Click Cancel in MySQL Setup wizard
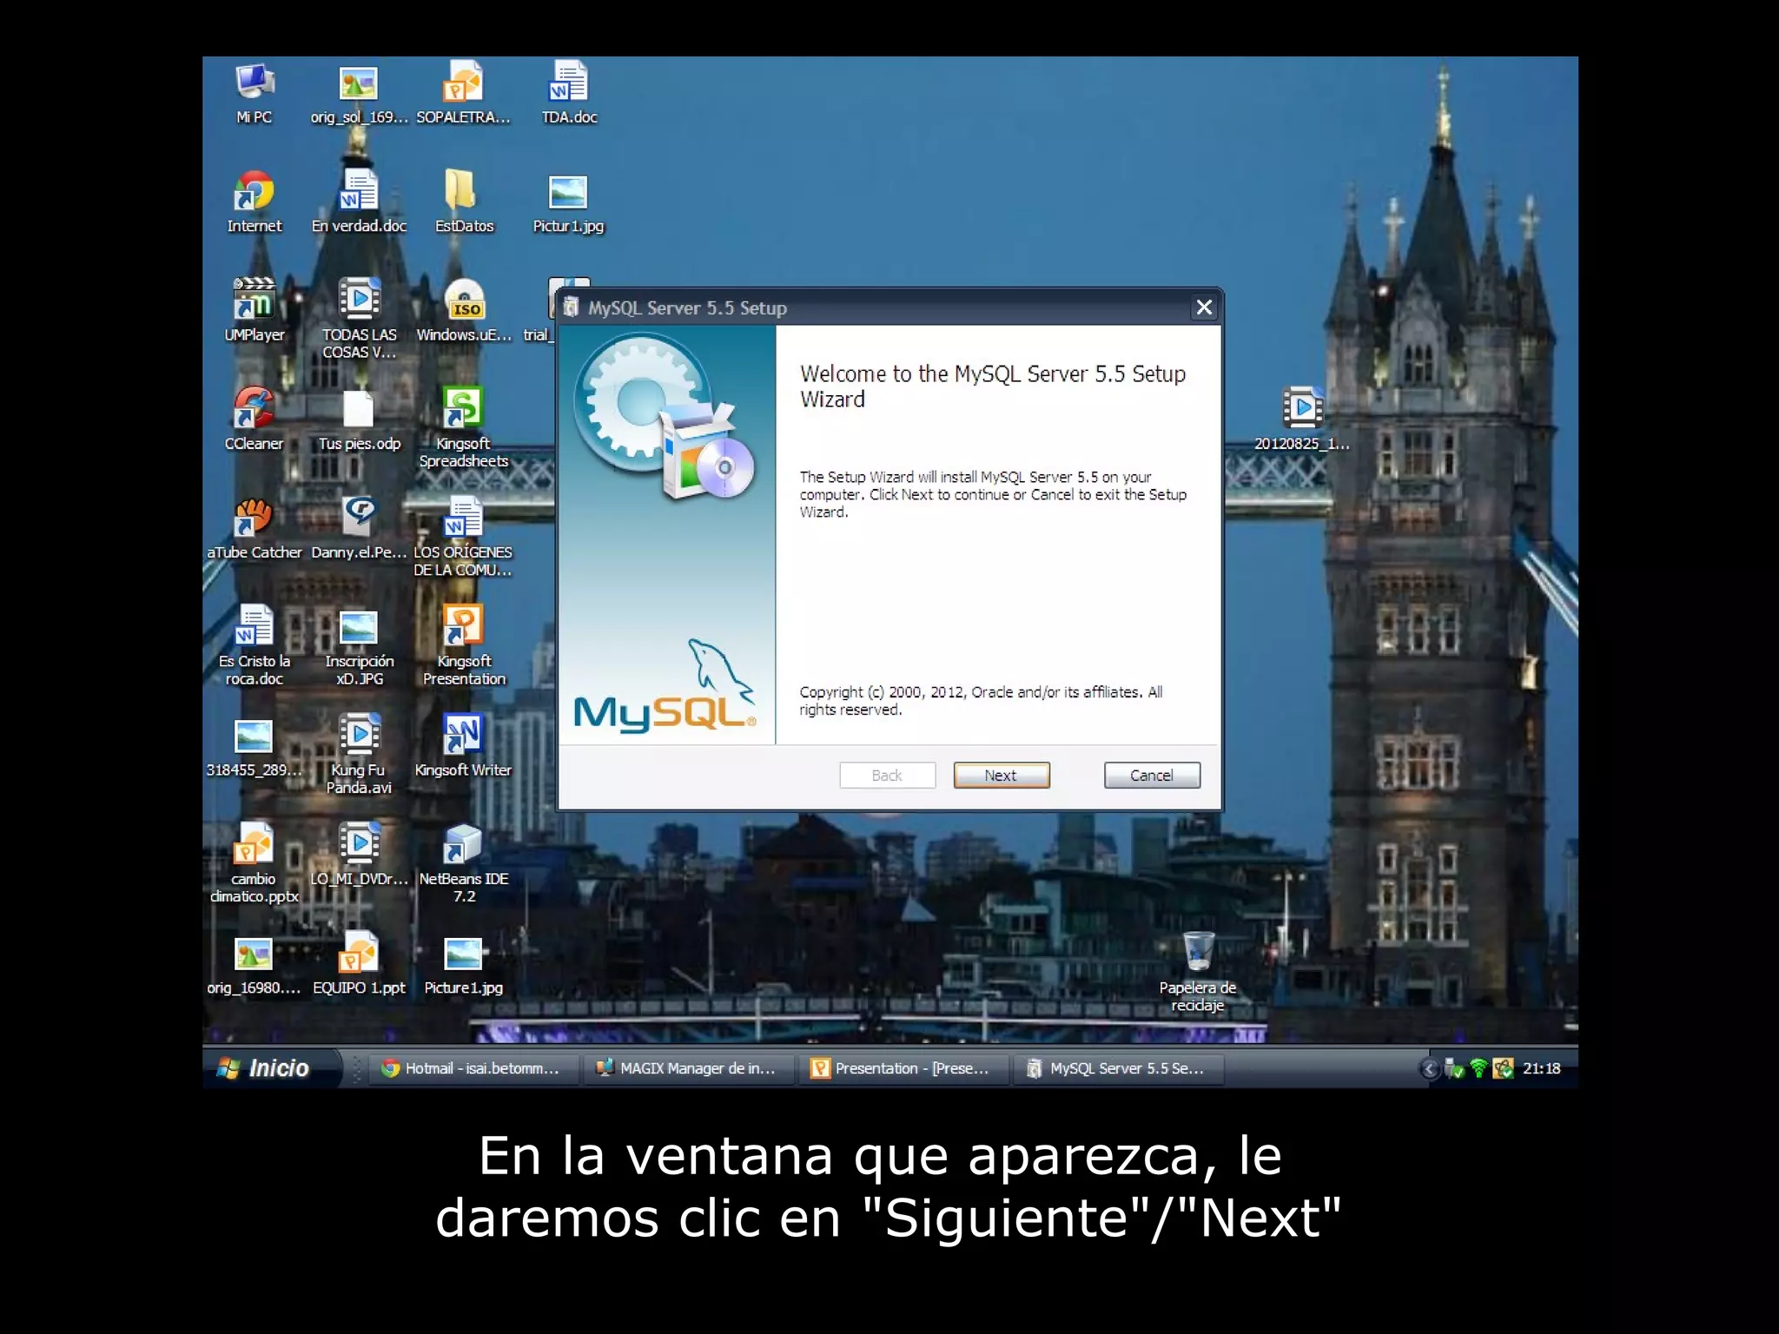 [x=1152, y=775]
